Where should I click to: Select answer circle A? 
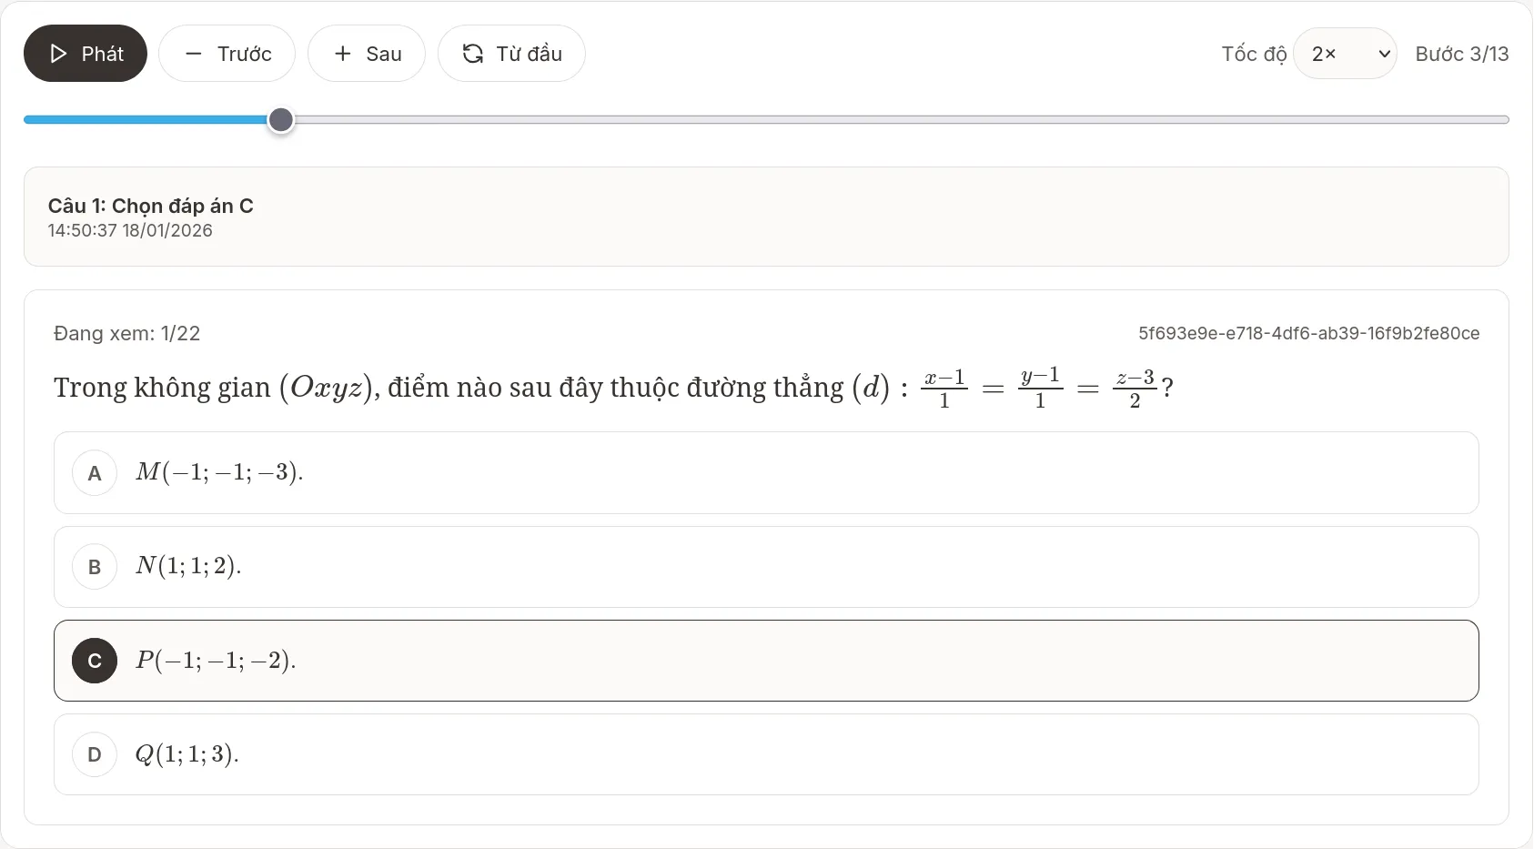coord(95,473)
